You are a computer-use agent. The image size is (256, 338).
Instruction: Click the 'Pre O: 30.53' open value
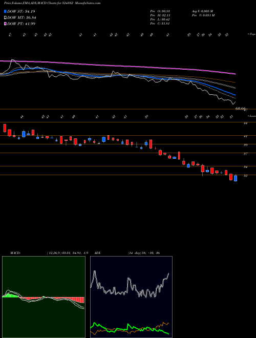coord(160,11)
